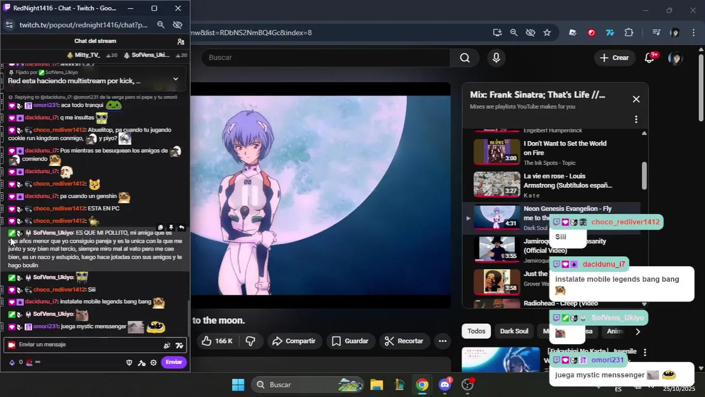The height and width of the screenshot is (397, 705).
Task: Save the video with Guardar button
Action: (x=350, y=341)
